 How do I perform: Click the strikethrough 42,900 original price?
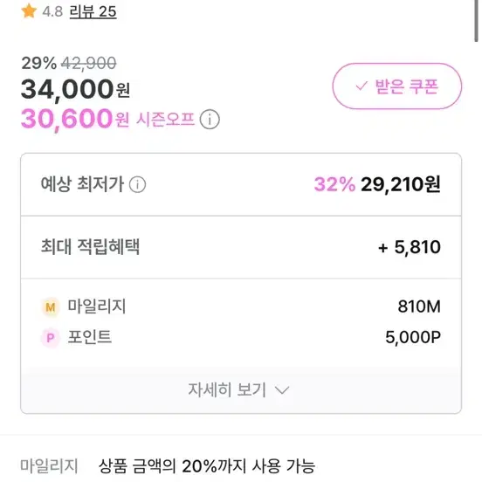(x=89, y=64)
